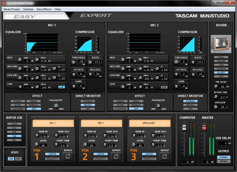Select RADIO effect for MIC 1
The image size is (237, 172).
tap(18, 101)
